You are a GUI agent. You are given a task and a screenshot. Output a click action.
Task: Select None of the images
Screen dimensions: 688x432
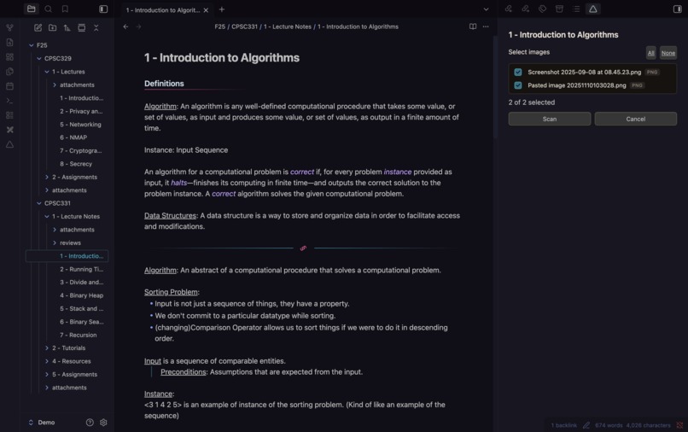tap(668, 53)
